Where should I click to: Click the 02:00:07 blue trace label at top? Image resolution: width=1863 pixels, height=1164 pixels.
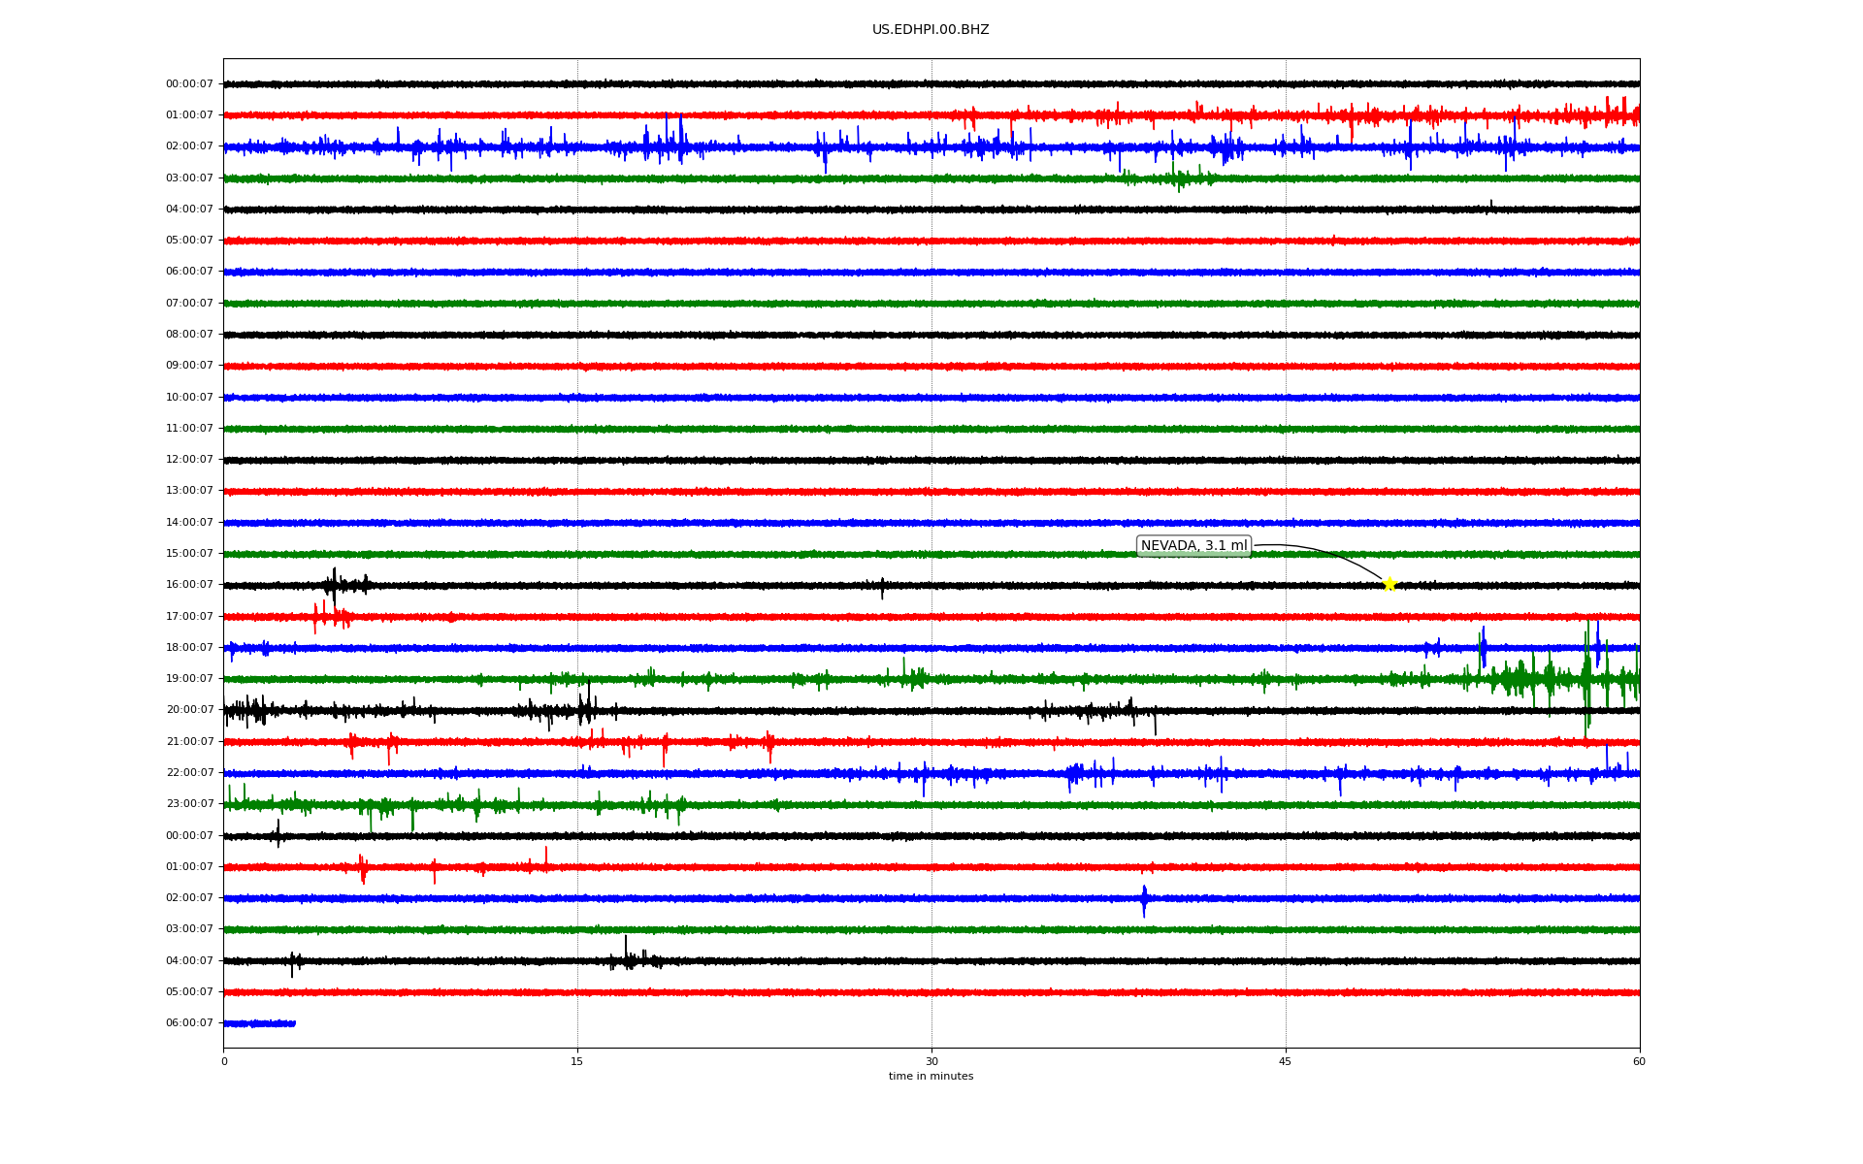coord(189,146)
